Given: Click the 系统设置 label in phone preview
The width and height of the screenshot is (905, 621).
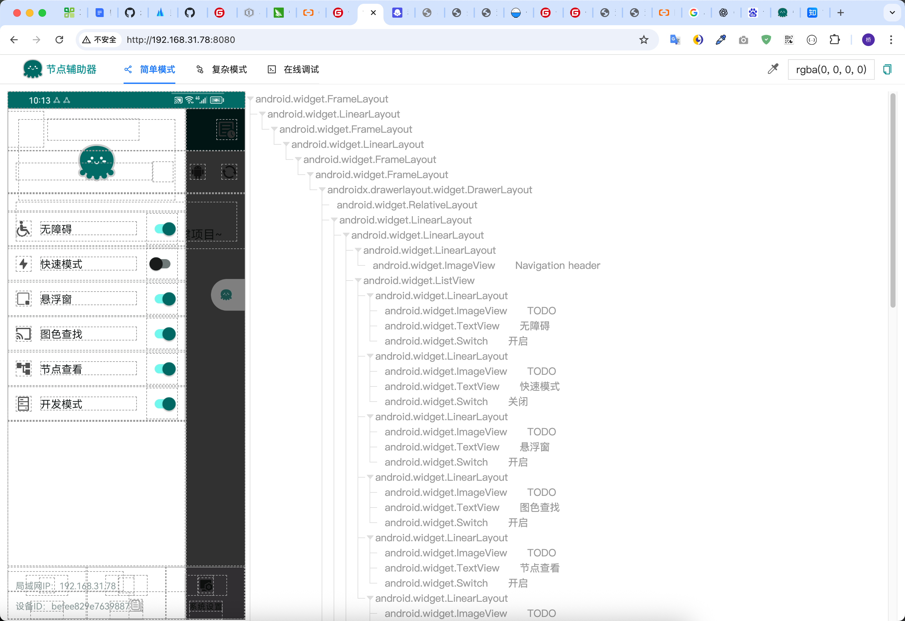Looking at the screenshot, I should coord(206,606).
